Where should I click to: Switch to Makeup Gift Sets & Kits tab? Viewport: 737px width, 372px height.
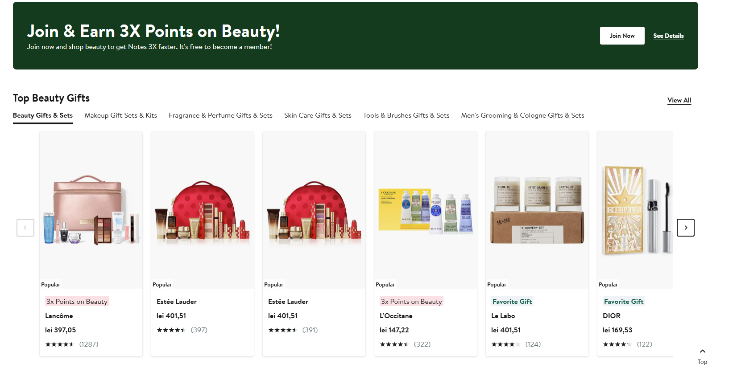tap(120, 115)
